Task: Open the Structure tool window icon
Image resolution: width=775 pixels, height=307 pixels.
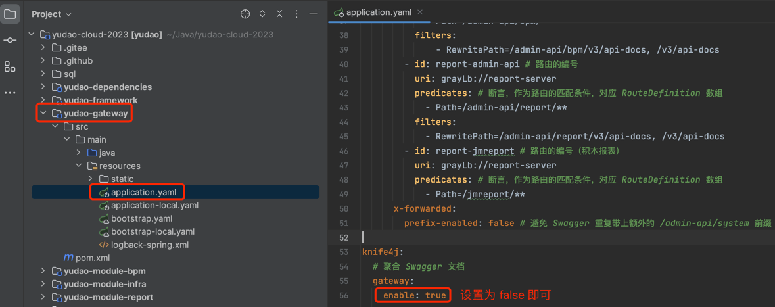Action: pos(10,66)
